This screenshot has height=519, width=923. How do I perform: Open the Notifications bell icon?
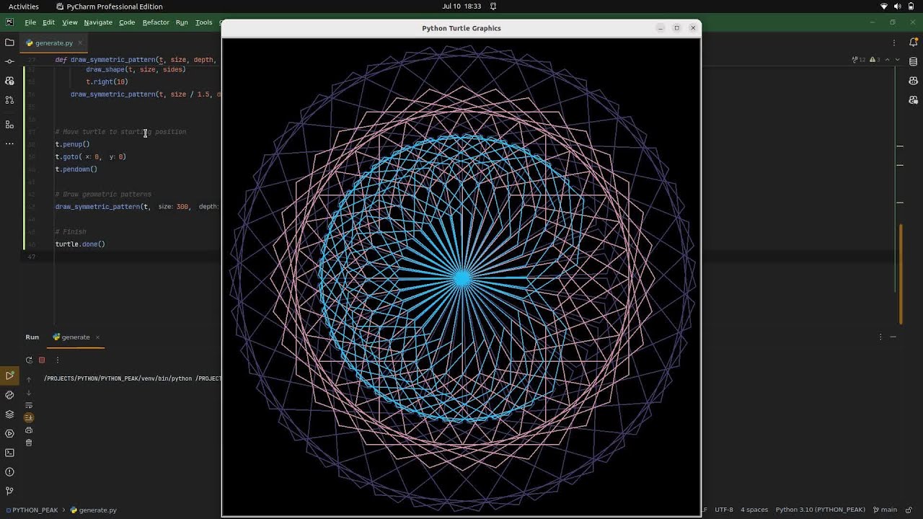(x=913, y=43)
